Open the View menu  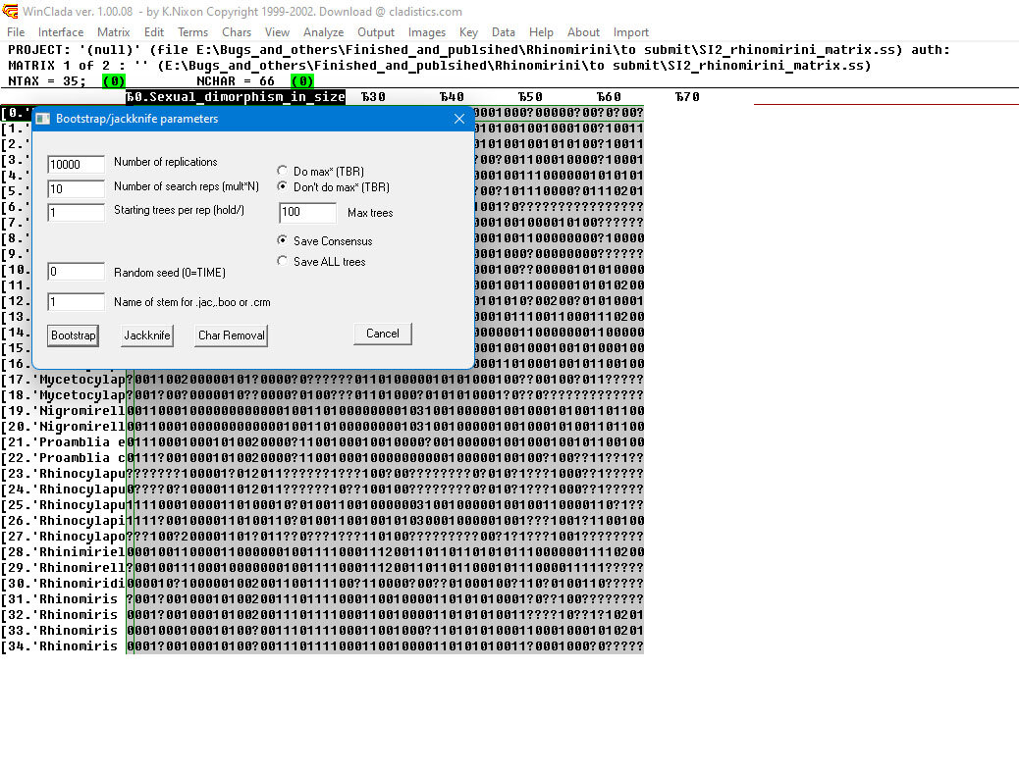point(277,32)
